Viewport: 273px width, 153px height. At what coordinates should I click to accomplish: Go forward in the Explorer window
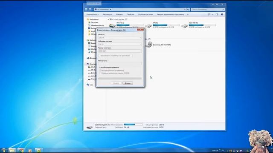[90, 9]
